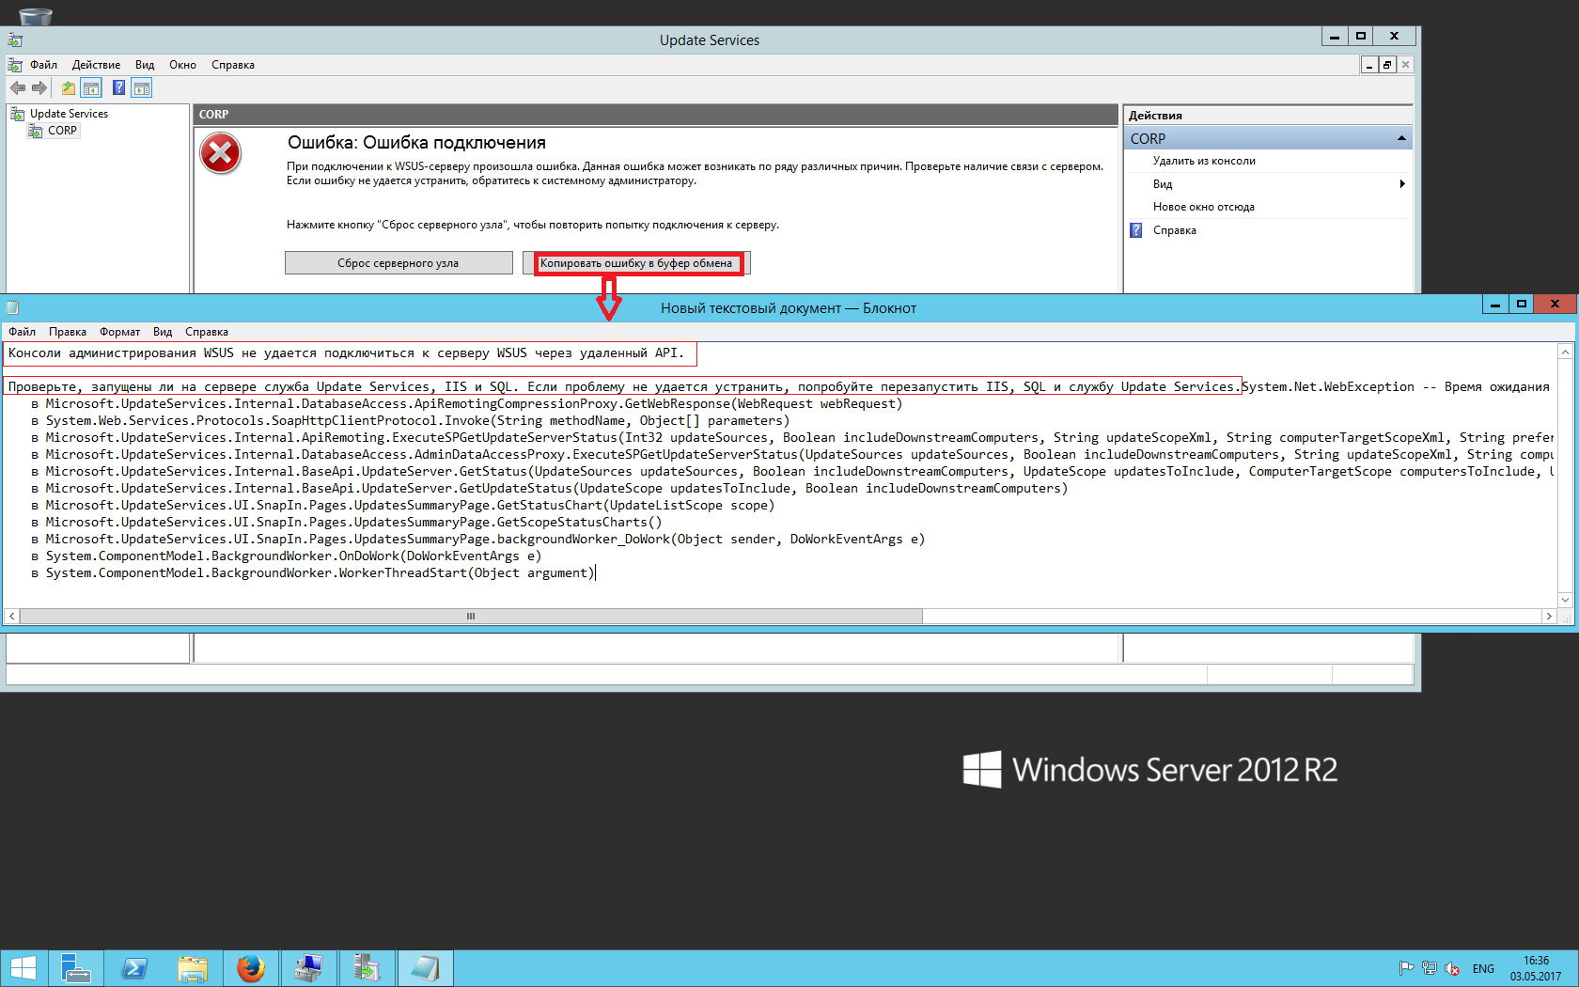Open Формат menu in Notepad
The height and width of the screenshot is (987, 1579).
(120, 332)
